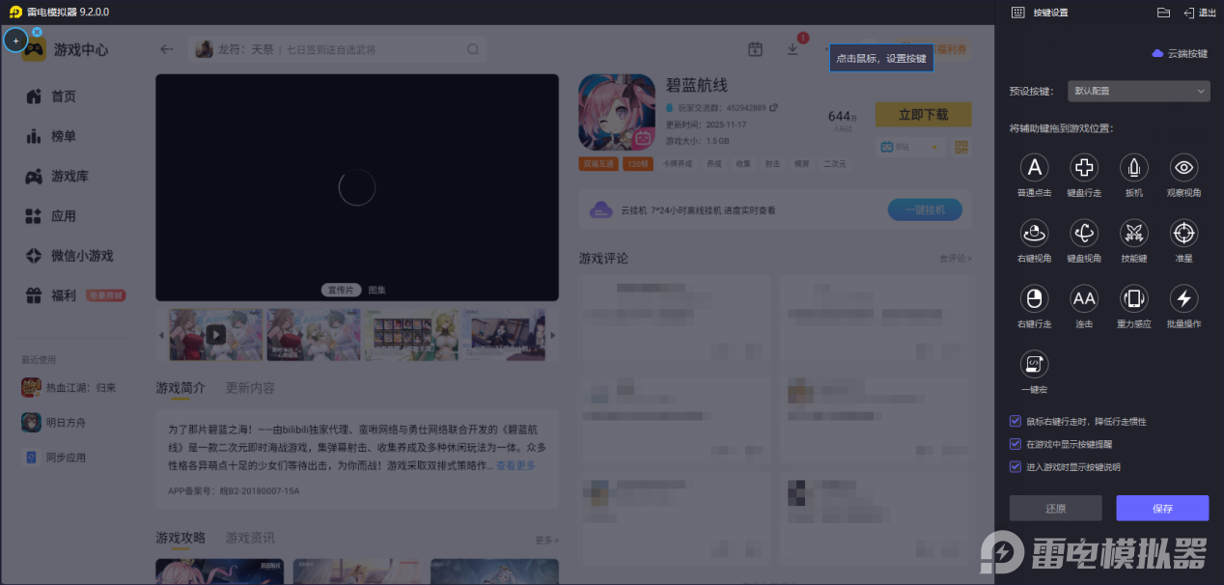Select the 一键宏 macro key
Screen dimensions: 1224x585
click(x=1034, y=364)
